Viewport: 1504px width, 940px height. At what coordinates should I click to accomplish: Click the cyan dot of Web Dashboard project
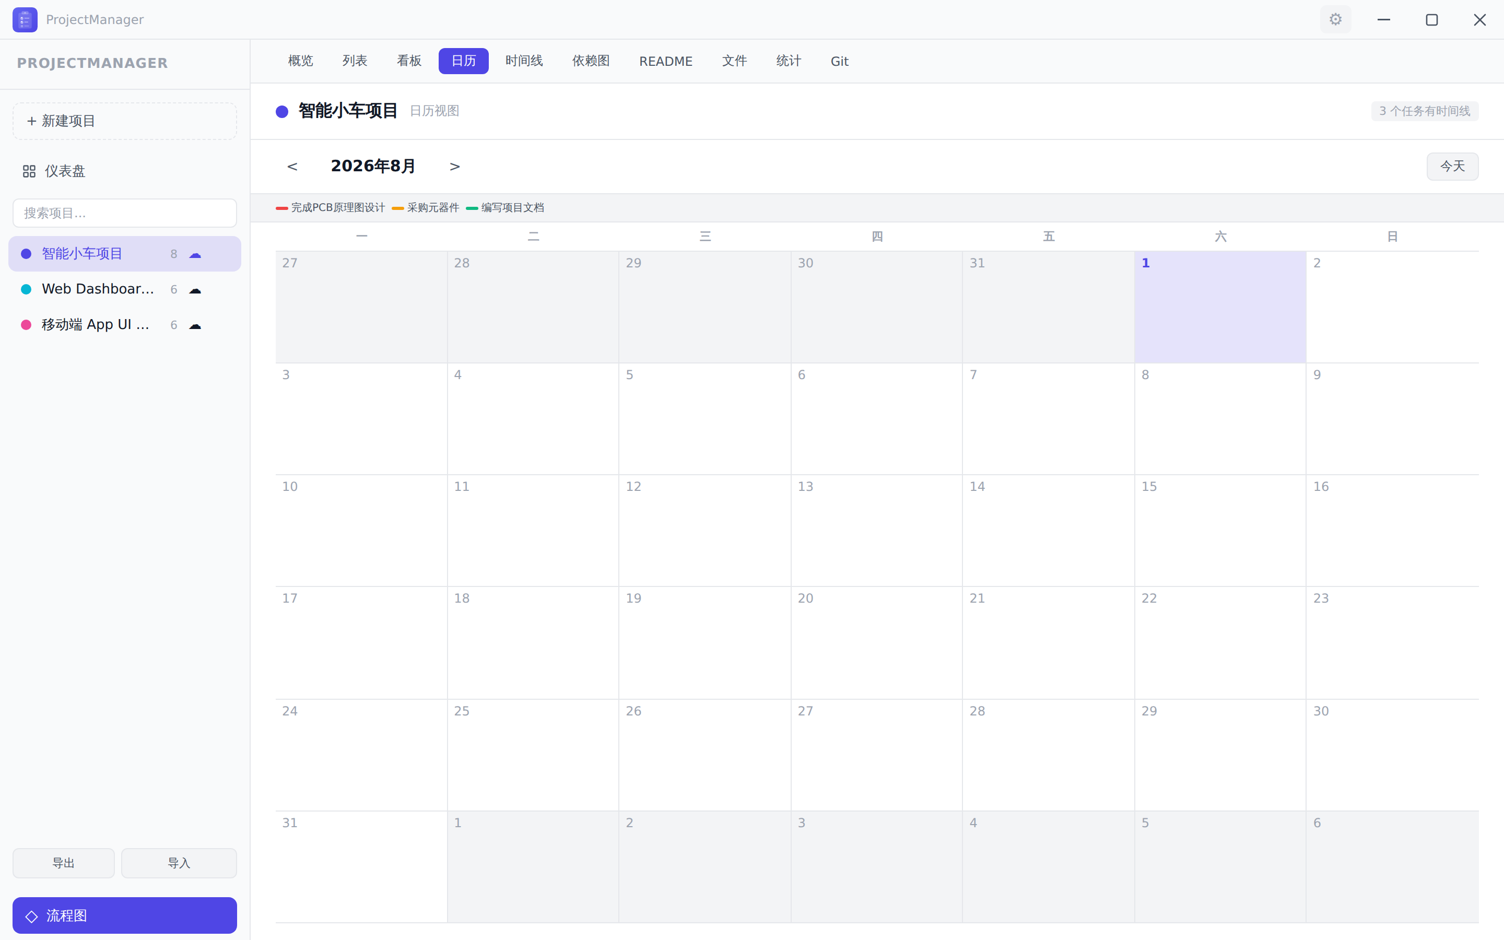coord(26,289)
